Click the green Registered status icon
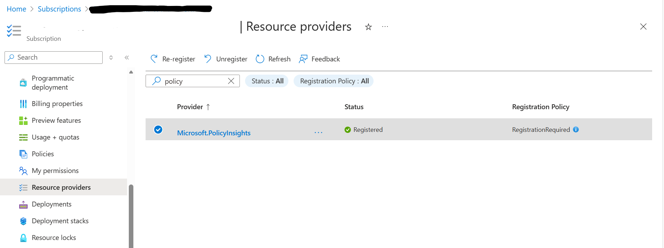This screenshot has height=248, width=664. click(348, 130)
